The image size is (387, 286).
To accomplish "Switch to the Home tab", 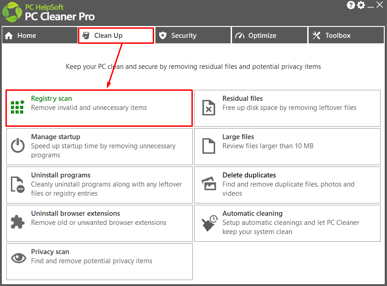I will [40, 35].
